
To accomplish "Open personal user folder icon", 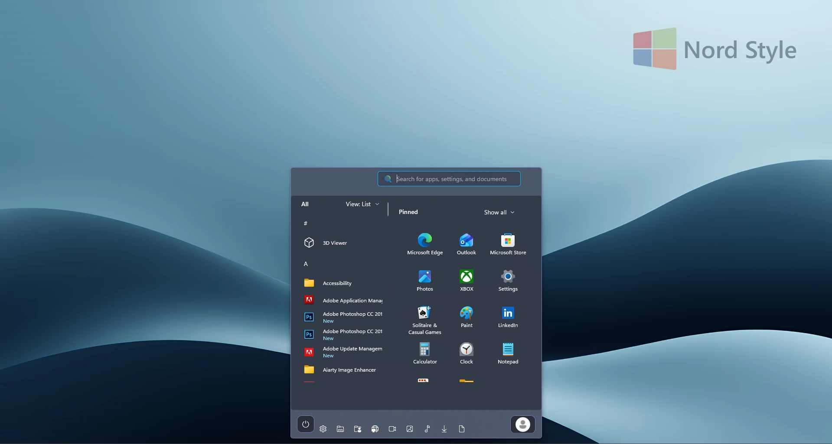I will pos(358,429).
